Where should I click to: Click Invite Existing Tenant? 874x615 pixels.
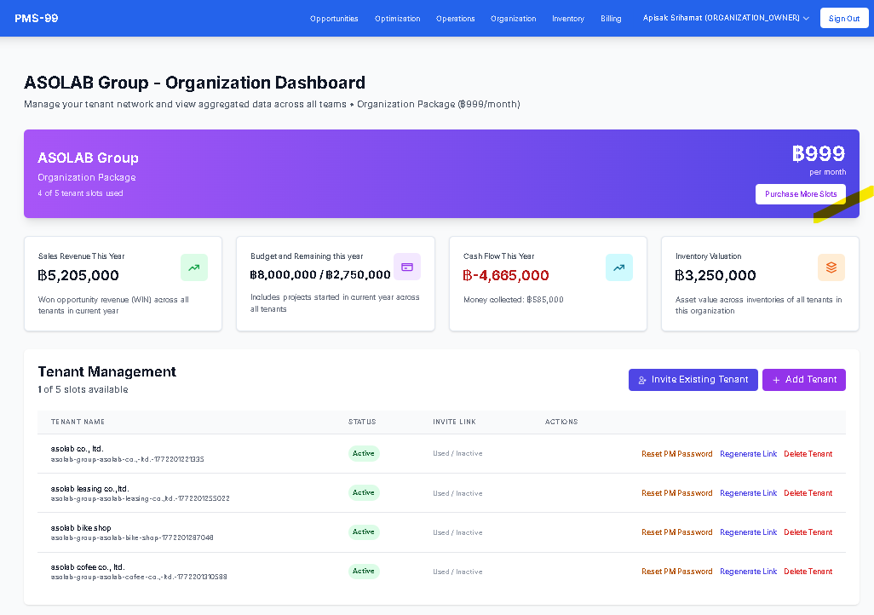pos(693,380)
